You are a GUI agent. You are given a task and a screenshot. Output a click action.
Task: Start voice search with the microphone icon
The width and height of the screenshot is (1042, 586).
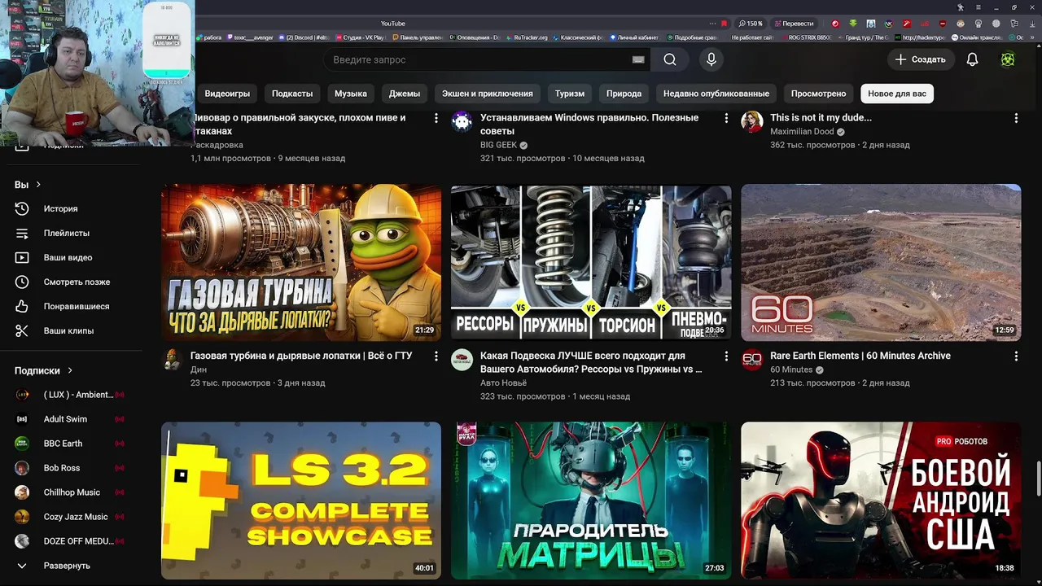(x=711, y=59)
